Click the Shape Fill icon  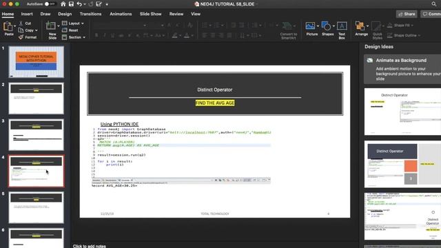point(390,25)
